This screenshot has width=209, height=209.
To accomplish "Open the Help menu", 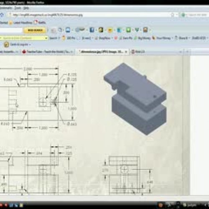I will click(26, 8).
